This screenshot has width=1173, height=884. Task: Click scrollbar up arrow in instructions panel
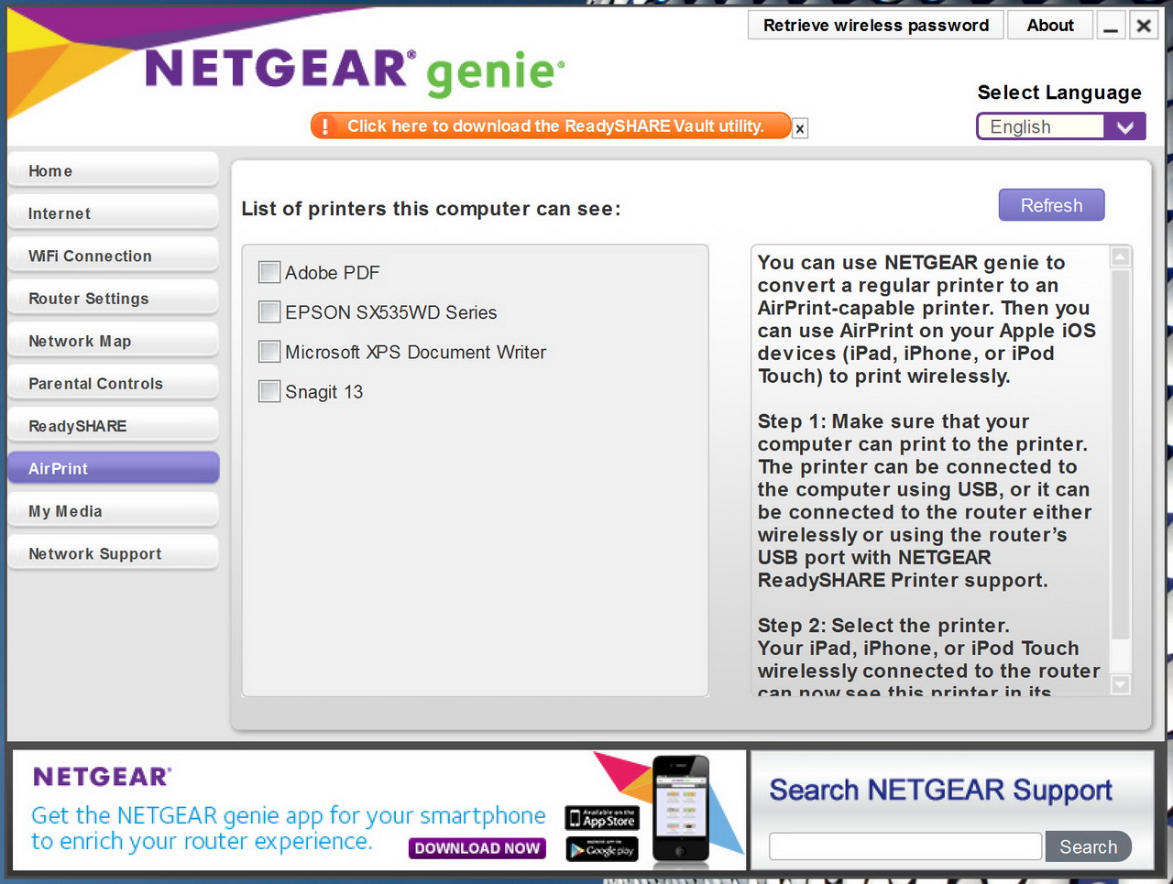[1120, 257]
